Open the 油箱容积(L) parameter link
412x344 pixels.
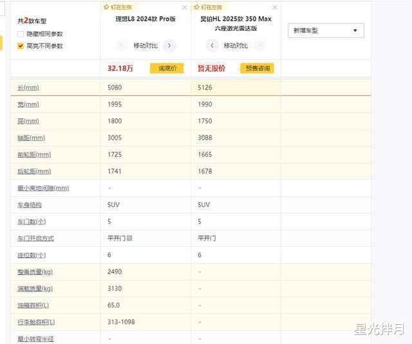coord(33,305)
